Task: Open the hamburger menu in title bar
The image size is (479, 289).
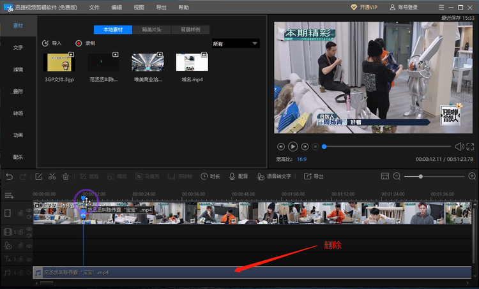Action: 441,7
